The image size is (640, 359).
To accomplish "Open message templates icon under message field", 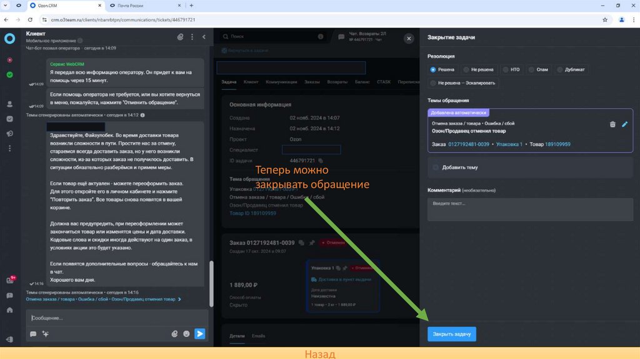I will click(33, 334).
